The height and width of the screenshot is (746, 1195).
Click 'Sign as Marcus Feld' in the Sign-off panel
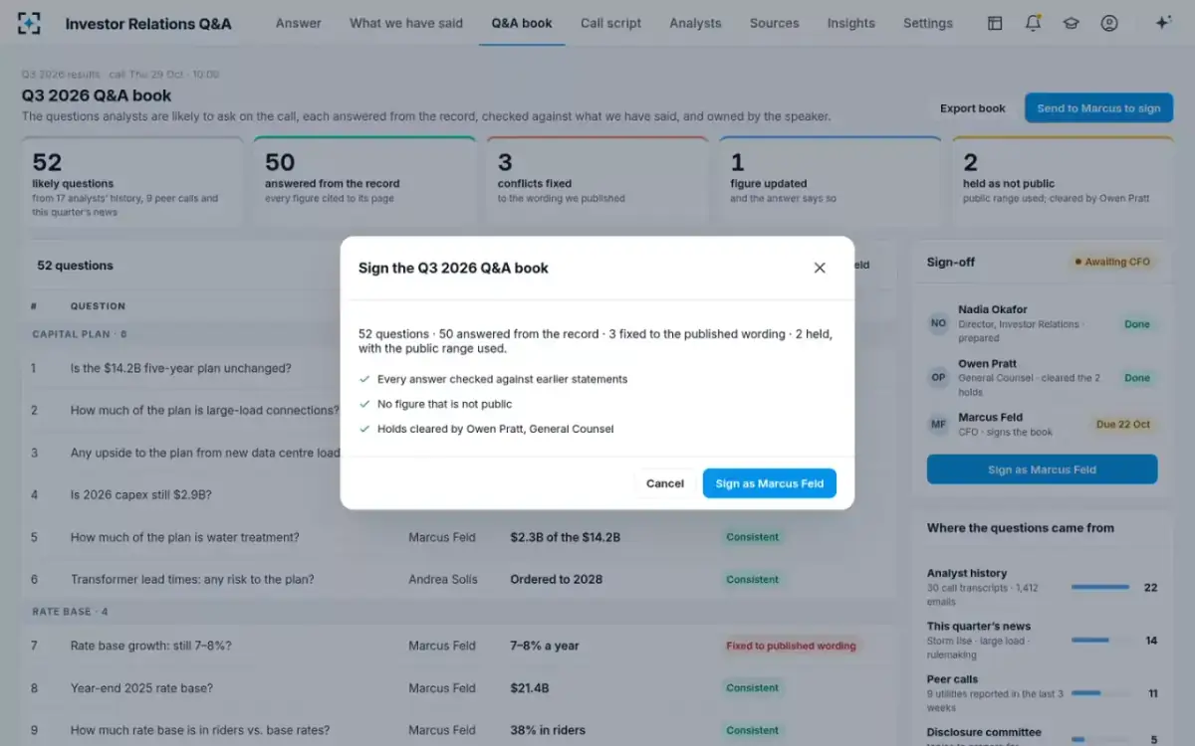point(1042,469)
